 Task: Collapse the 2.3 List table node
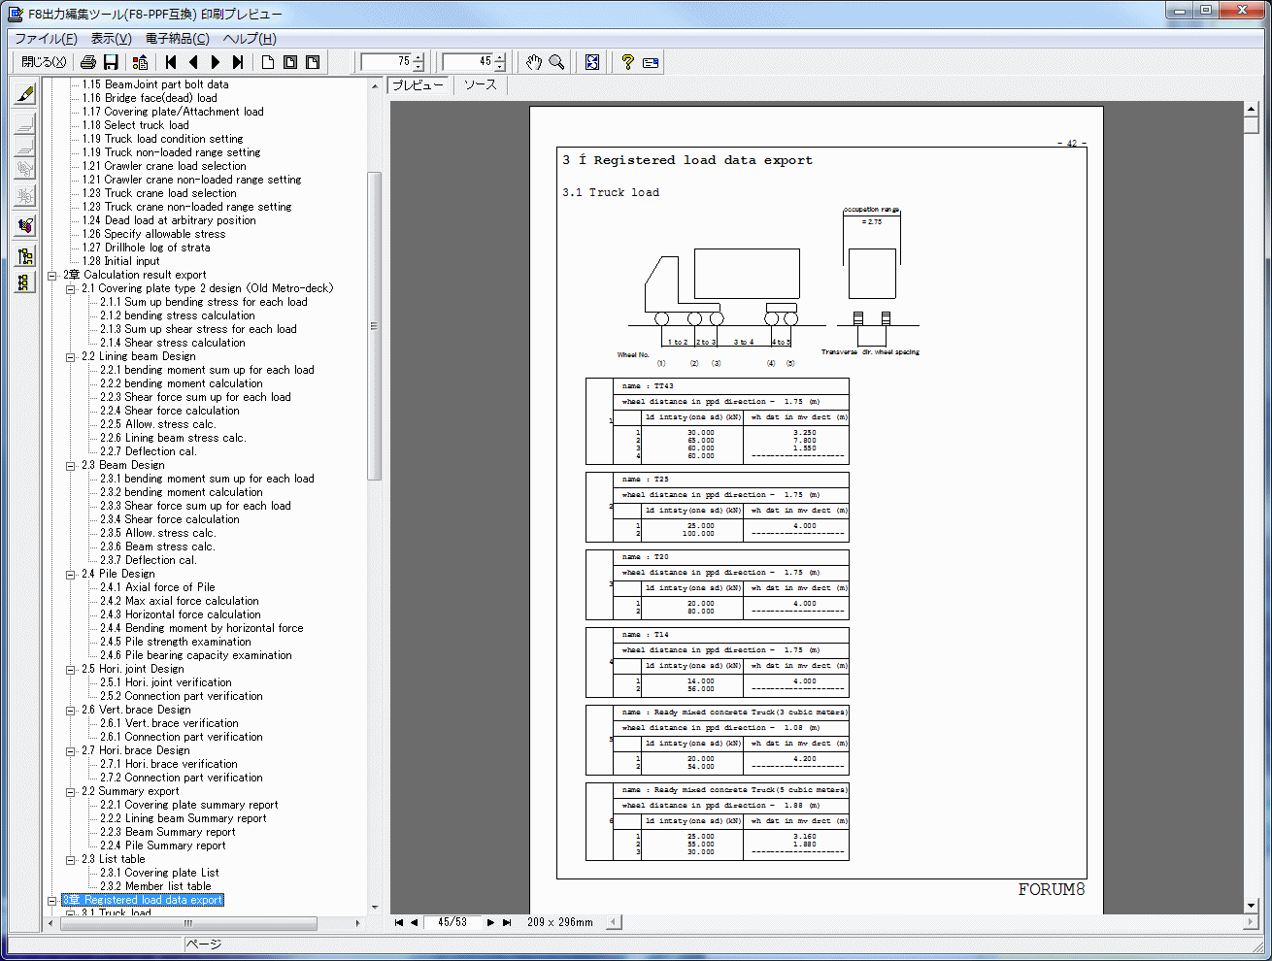point(71,860)
